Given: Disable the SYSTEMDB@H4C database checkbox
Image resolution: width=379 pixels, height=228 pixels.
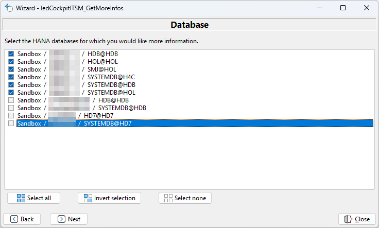Looking at the screenshot, I should tap(11, 77).
